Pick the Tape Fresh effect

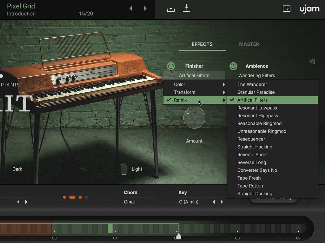click(x=272, y=178)
